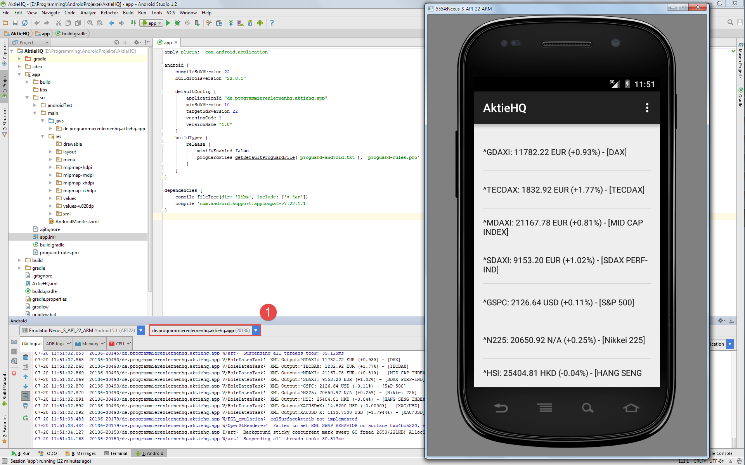
Task: Open the Refactor menu
Action: coord(109,13)
